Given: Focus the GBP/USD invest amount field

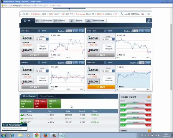Looking at the screenshot, I should tap(107, 71).
